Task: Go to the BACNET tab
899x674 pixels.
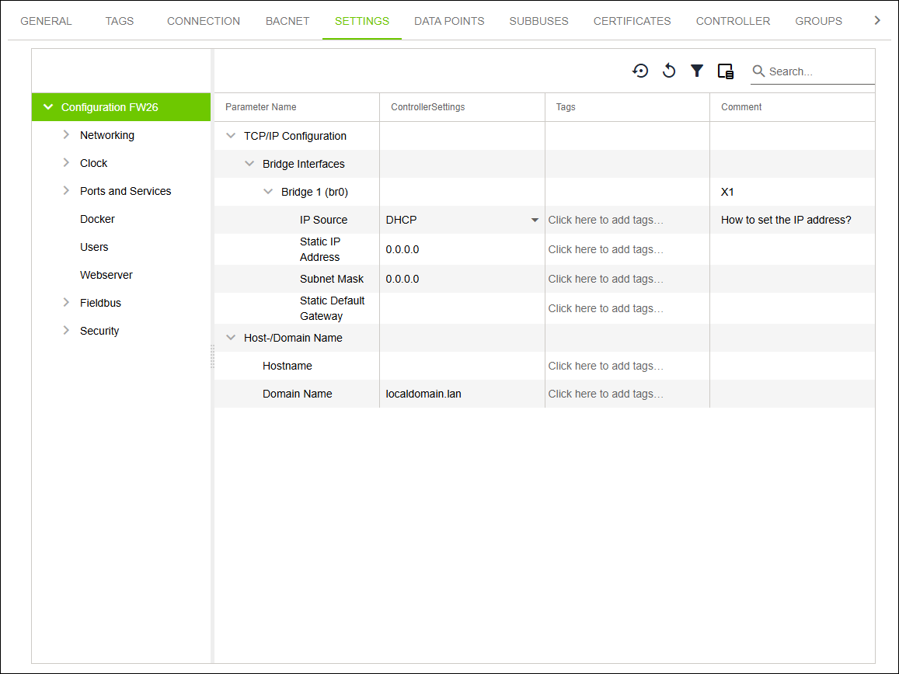Action: pyautogui.click(x=287, y=21)
